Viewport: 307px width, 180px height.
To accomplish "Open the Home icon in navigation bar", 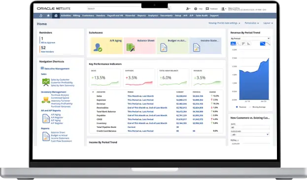I will [56, 16].
